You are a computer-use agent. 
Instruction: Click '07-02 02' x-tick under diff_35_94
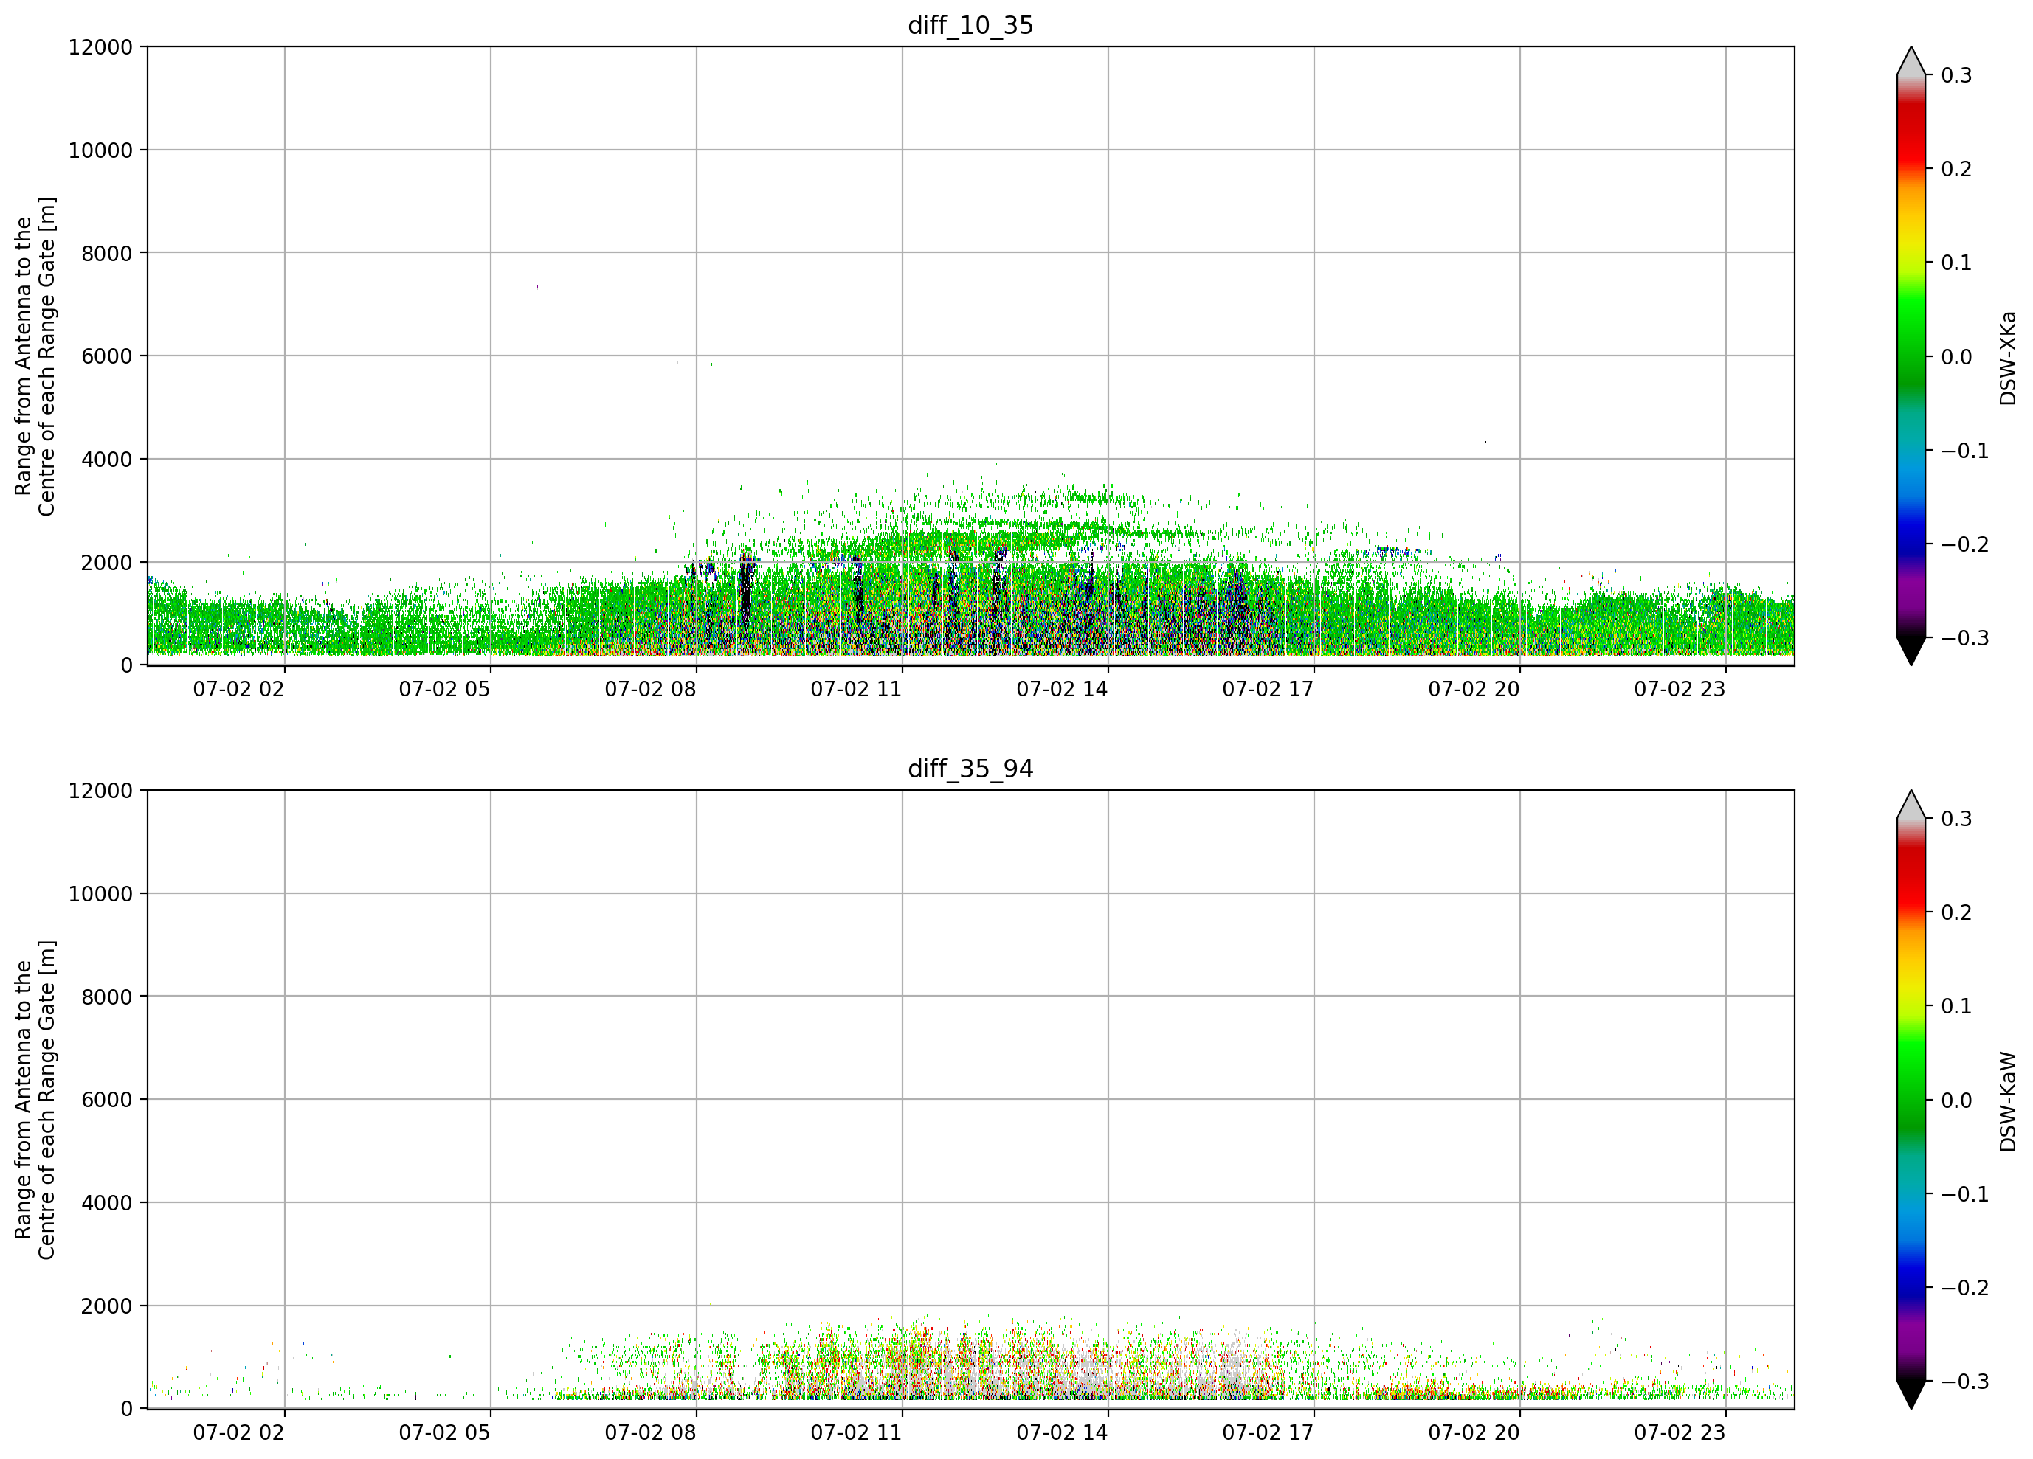point(238,1433)
